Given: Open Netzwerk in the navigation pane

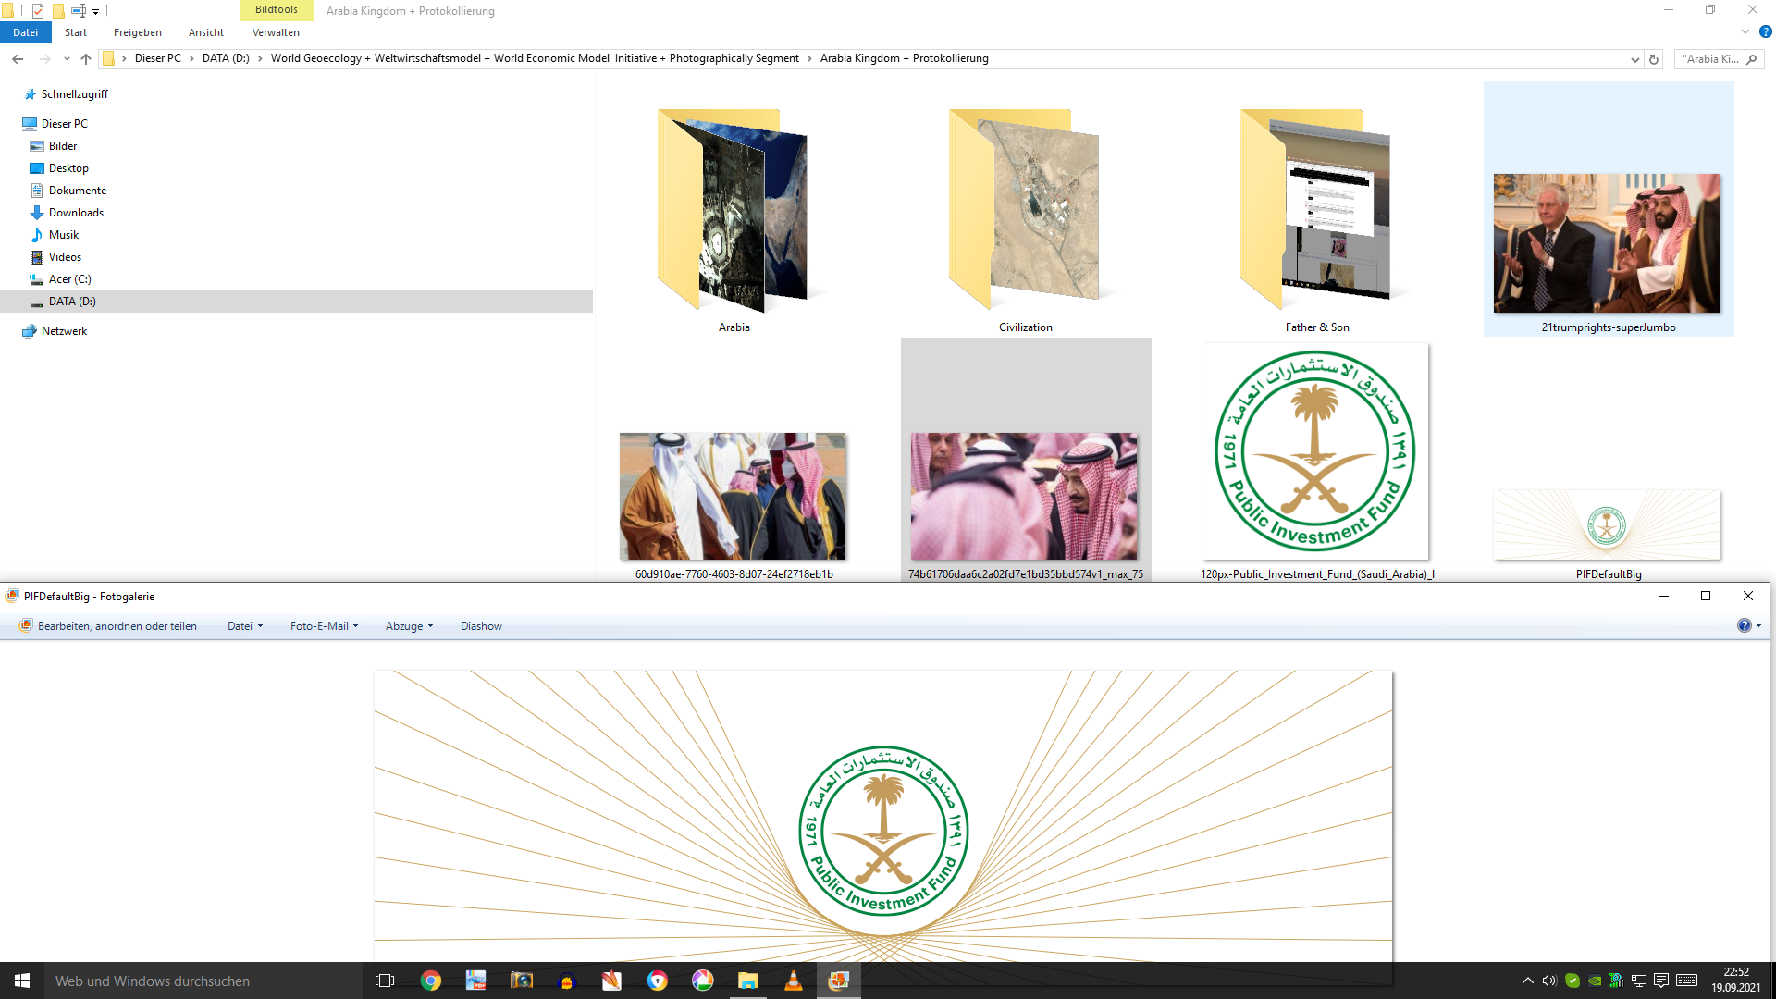Looking at the screenshot, I should tap(64, 331).
